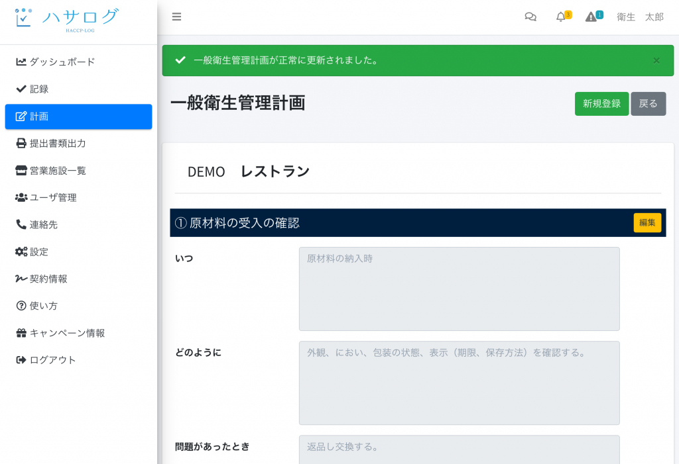Click the checkmark icon beside 記録
Viewport: 679px width, 464px height.
pyautogui.click(x=21, y=89)
